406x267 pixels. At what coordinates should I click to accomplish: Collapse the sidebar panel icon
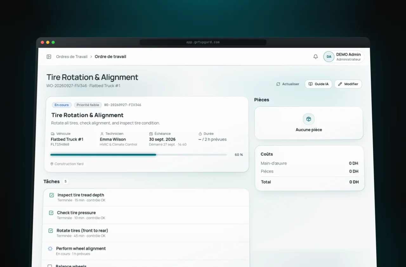tap(49, 57)
